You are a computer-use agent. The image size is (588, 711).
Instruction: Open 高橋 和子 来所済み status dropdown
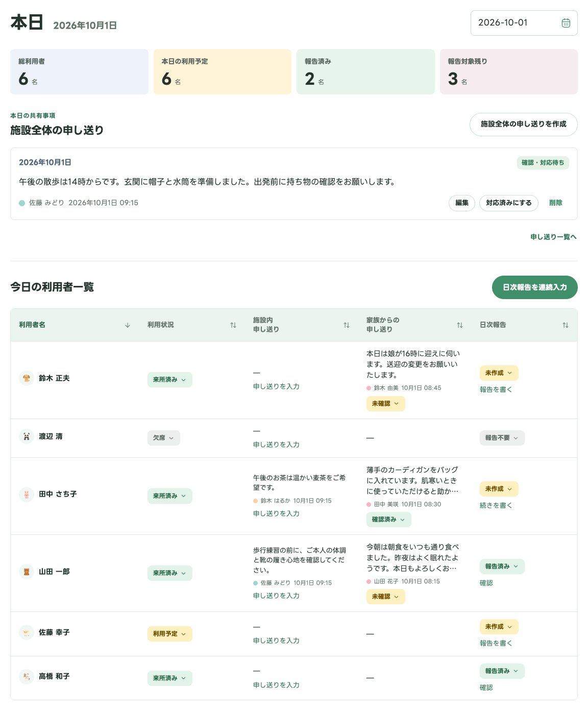tap(170, 678)
